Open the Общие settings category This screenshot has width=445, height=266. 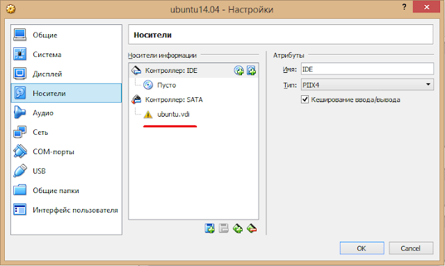(66, 35)
